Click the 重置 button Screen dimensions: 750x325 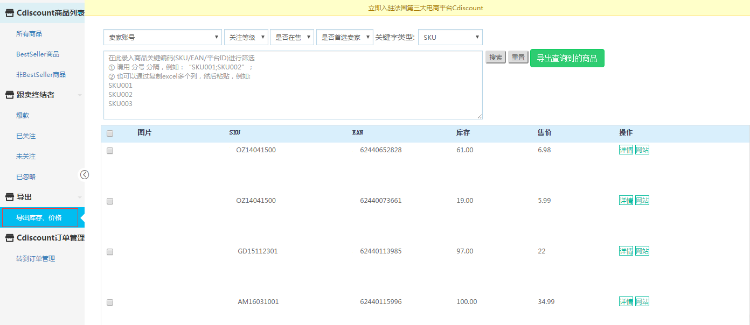518,58
